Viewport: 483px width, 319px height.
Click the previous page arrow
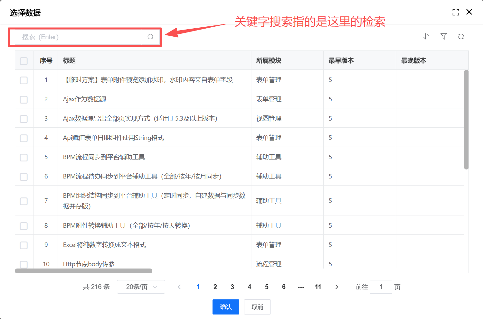click(x=179, y=287)
